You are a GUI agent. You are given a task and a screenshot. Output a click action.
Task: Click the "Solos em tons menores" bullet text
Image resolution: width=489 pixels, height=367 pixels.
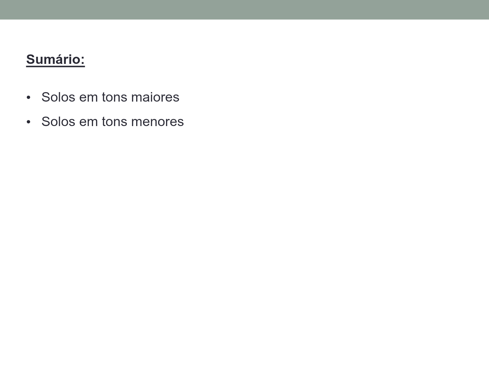click(112, 122)
